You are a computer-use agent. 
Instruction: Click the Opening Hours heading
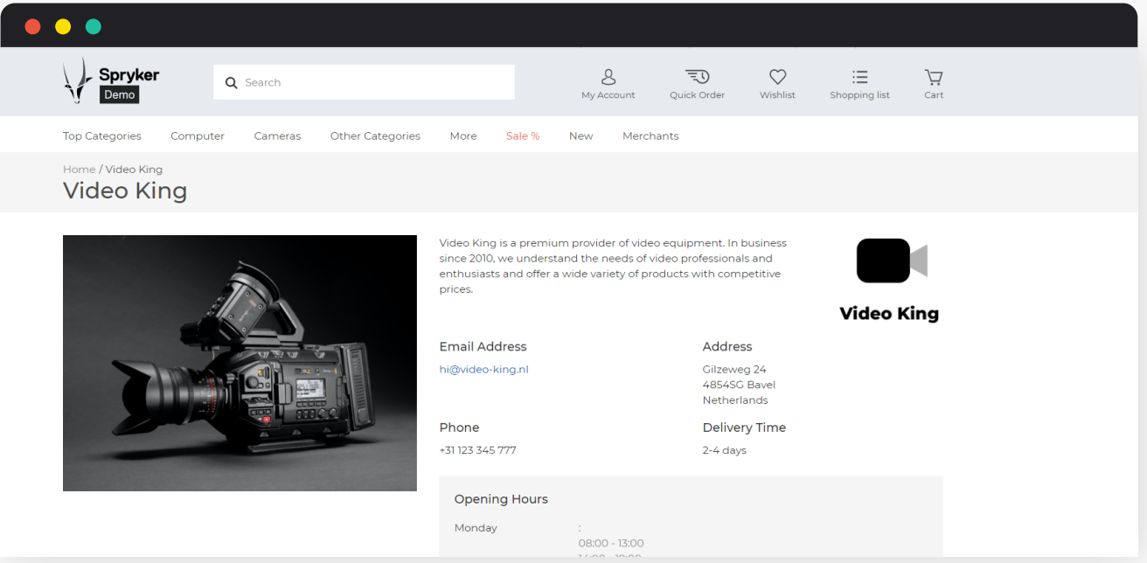point(501,499)
